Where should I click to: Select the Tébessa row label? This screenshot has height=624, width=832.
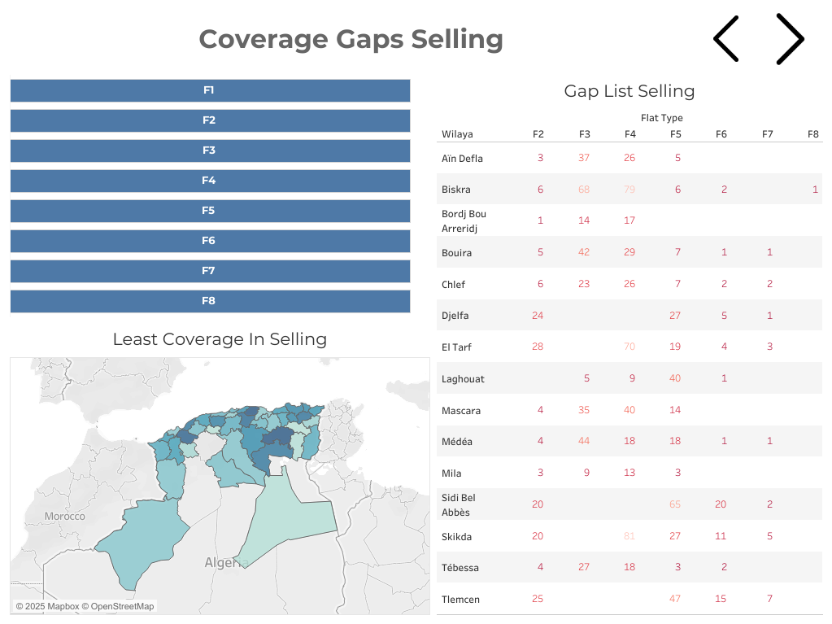click(x=460, y=568)
